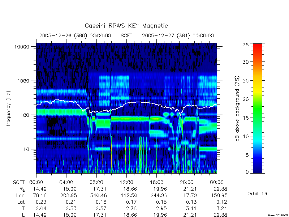This screenshot has height=217, width=289.
Task: Click the Lon value '244.96'
Action: click(x=159, y=195)
